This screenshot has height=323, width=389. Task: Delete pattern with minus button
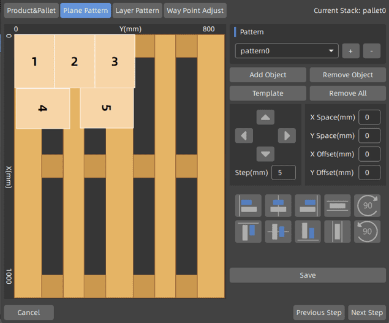click(372, 51)
